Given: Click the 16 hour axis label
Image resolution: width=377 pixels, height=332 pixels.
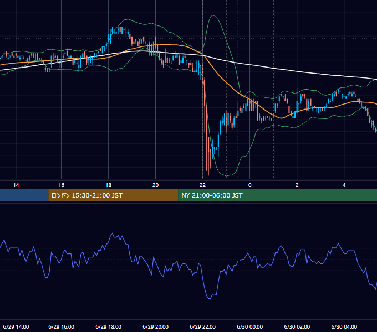Looking at the screenshot, I should point(62,185).
